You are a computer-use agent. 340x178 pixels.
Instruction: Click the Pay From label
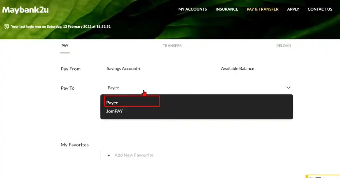coord(71,69)
